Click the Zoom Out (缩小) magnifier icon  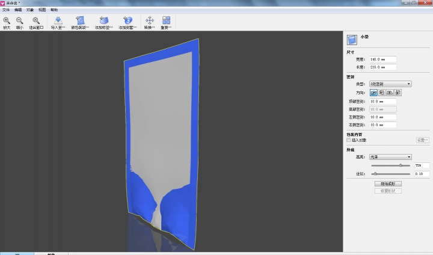pos(20,20)
